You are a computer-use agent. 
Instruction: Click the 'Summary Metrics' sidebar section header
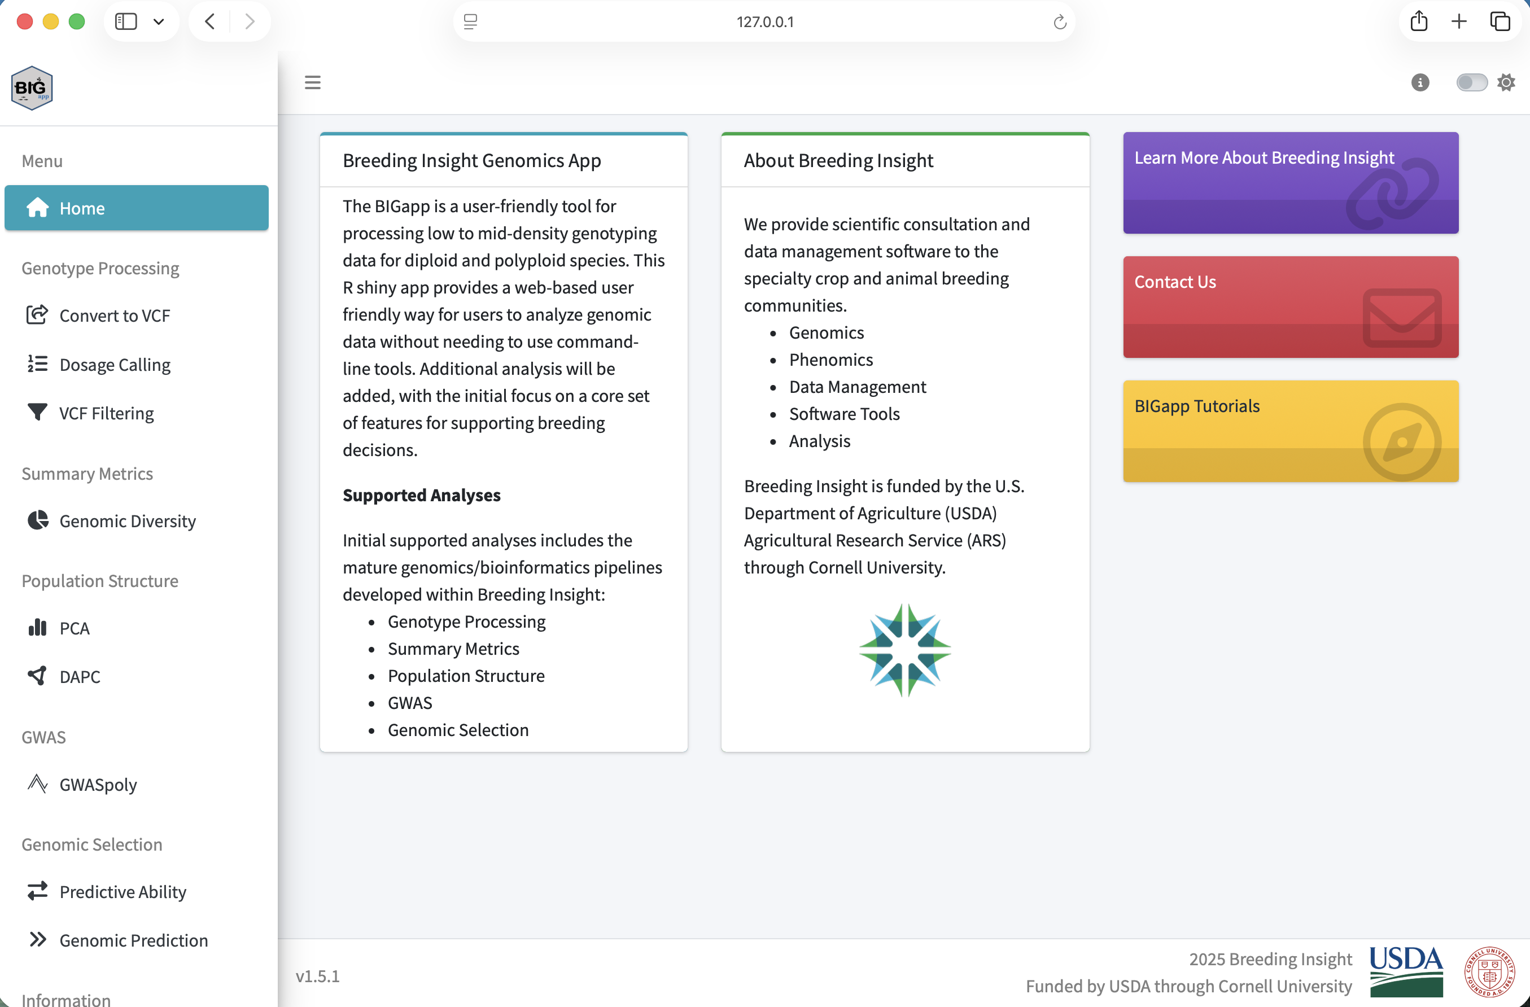[x=88, y=474]
